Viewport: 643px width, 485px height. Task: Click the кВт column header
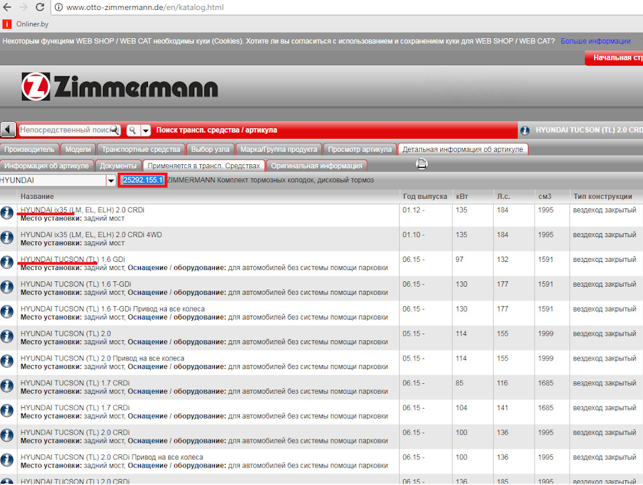pos(461,196)
